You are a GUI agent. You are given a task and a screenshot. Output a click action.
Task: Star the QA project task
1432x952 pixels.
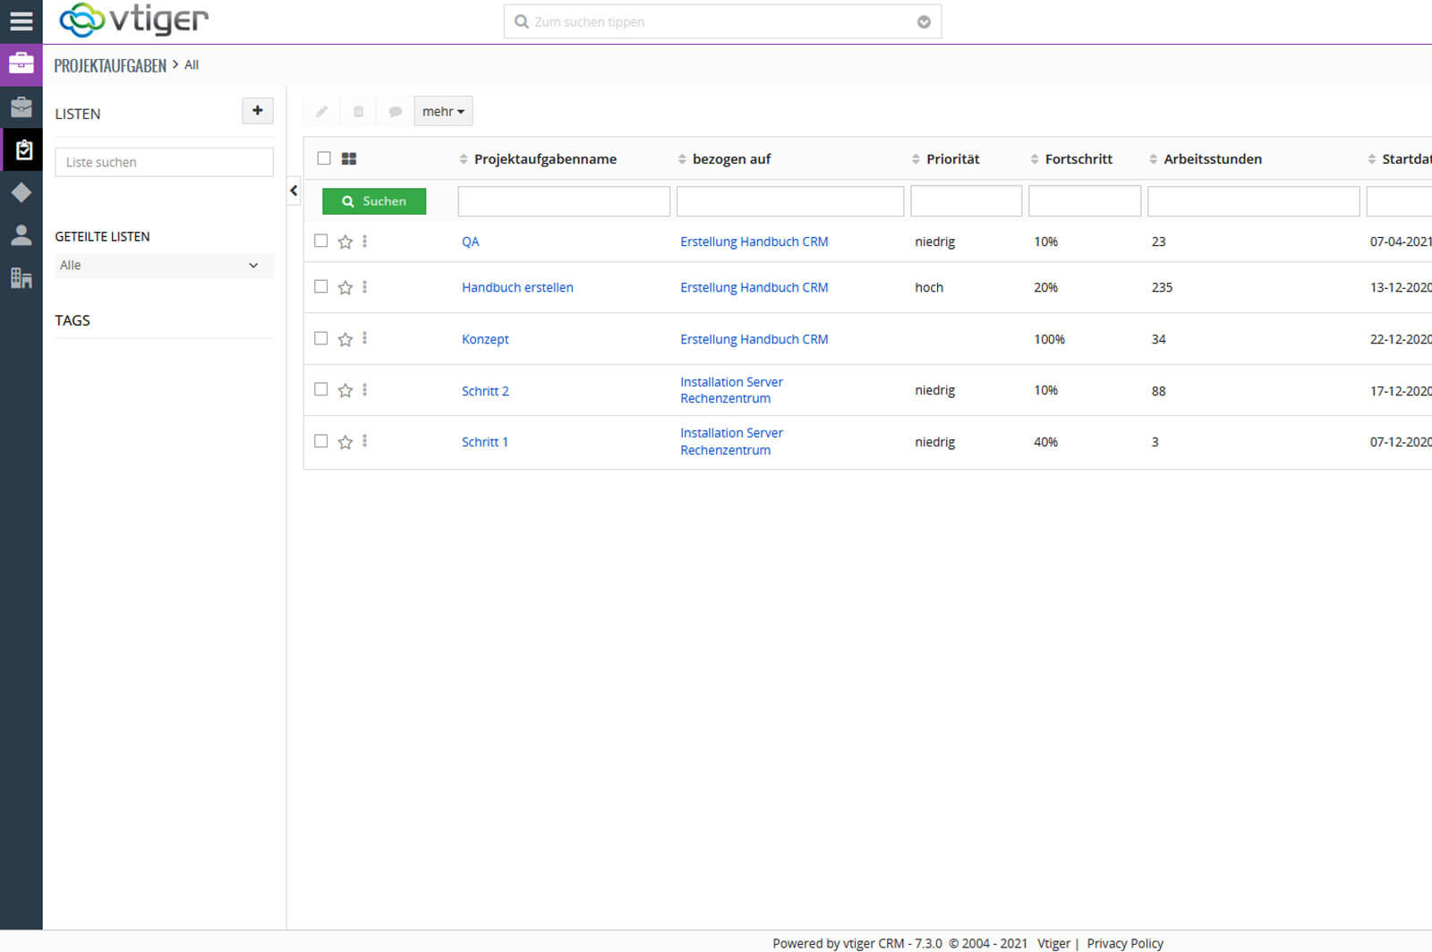coord(345,242)
